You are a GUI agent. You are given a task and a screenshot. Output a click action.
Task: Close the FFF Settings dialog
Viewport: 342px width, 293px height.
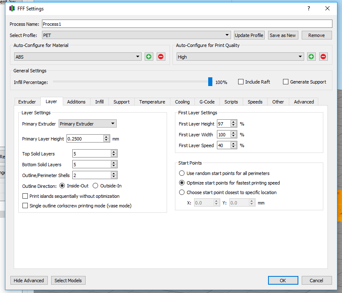327,8
